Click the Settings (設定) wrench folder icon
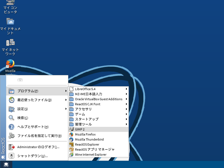 coord(11,109)
